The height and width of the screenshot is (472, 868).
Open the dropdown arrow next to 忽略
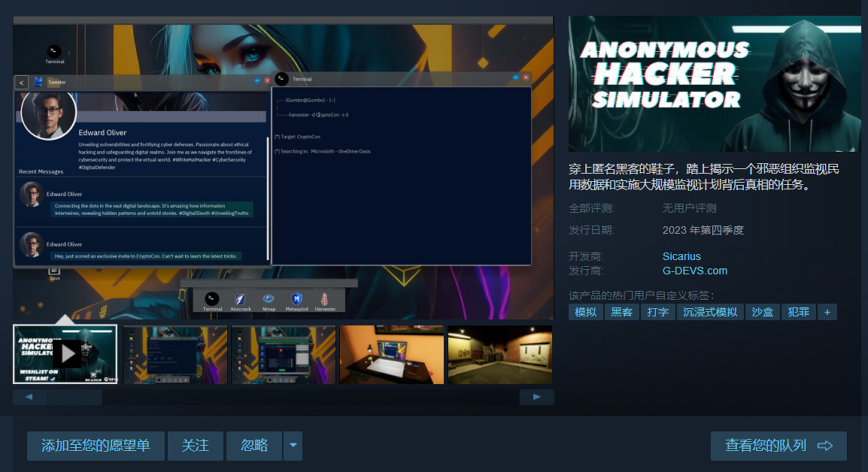tap(293, 446)
